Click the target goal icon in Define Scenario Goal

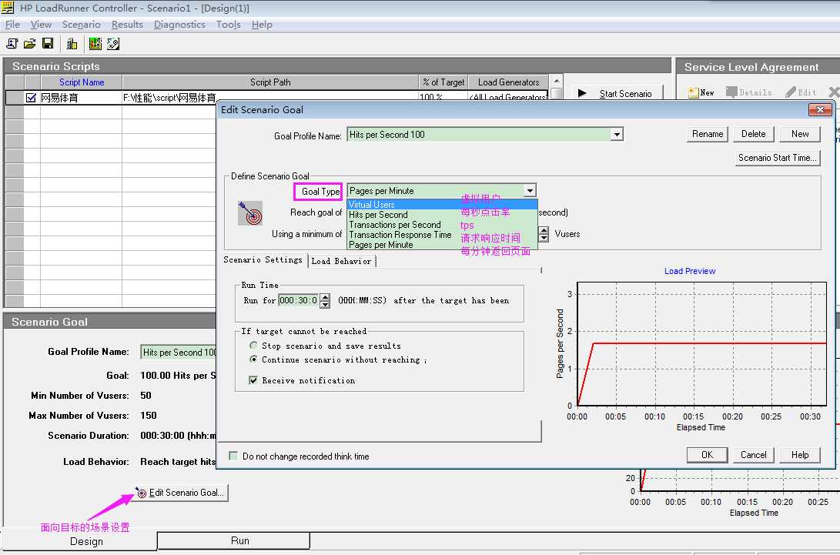click(250, 213)
